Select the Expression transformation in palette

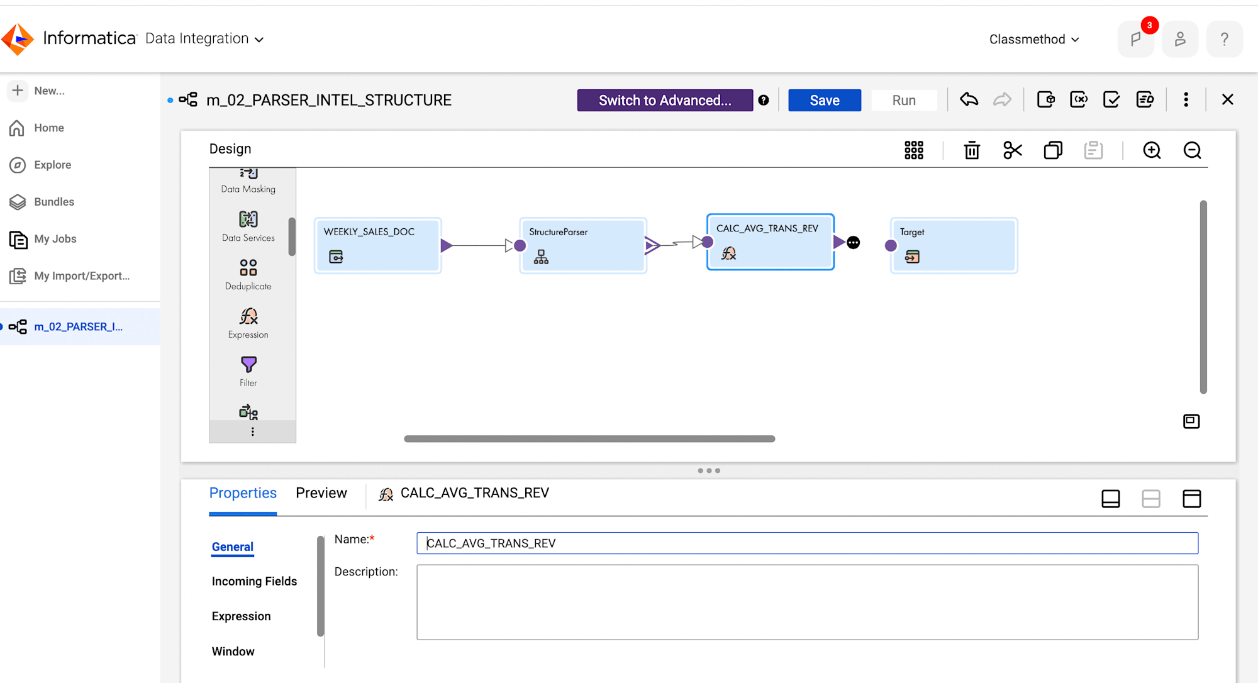248,323
